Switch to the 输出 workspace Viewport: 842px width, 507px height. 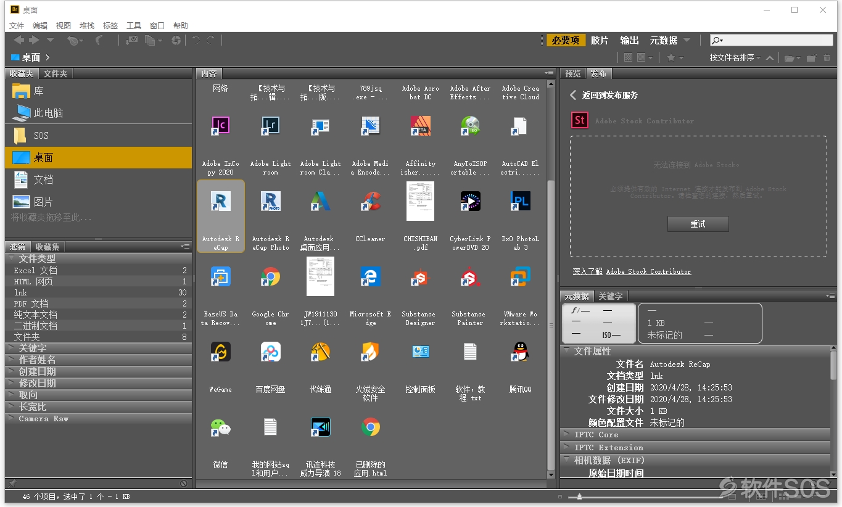(629, 40)
